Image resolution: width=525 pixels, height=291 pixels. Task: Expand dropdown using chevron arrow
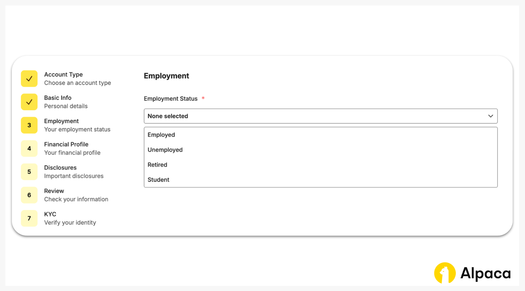click(491, 116)
